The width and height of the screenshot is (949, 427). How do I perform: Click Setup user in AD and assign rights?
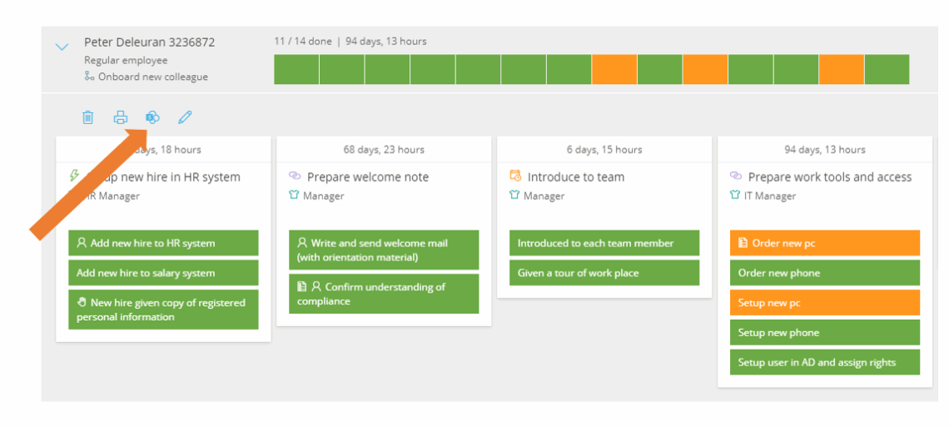tap(824, 362)
